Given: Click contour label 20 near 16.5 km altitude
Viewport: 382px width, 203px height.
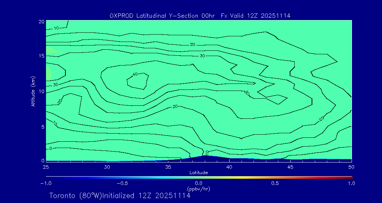Looking at the screenshot, I should click(x=193, y=45).
